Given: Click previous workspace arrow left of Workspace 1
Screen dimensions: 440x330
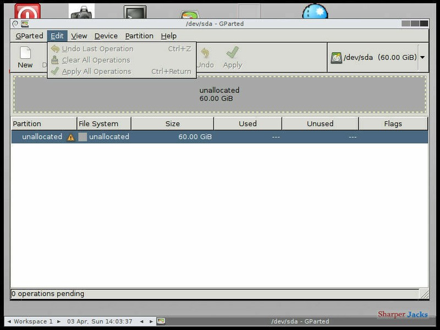Looking at the screenshot, I should [x=9, y=321].
